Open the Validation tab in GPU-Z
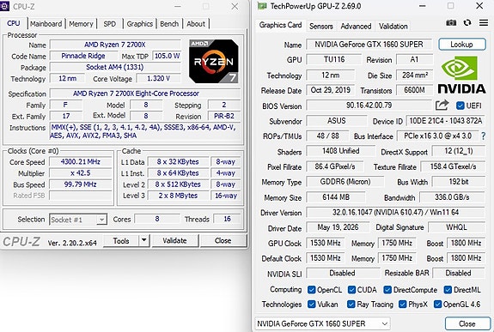This screenshot has height=332, width=494. tap(393, 26)
